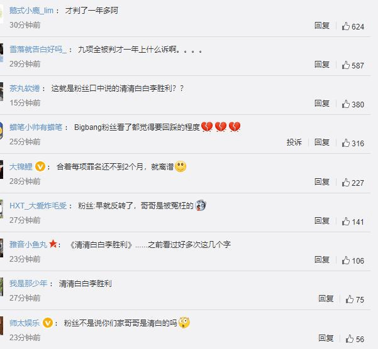This screenshot has height=349, width=378.
Task: Thumbs-up the HXT_大爱炸毛受 comment
Action: point(353,222)
